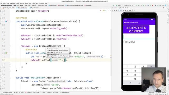Viewport: 169px width, 95px height.
Task: Collapse the onClickStart method fold marker
Action: pos(10,78)
